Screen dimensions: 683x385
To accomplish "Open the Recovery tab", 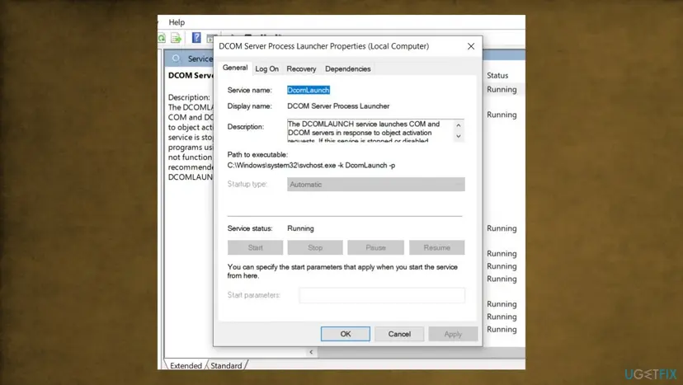I will click(x=301, y=68).
